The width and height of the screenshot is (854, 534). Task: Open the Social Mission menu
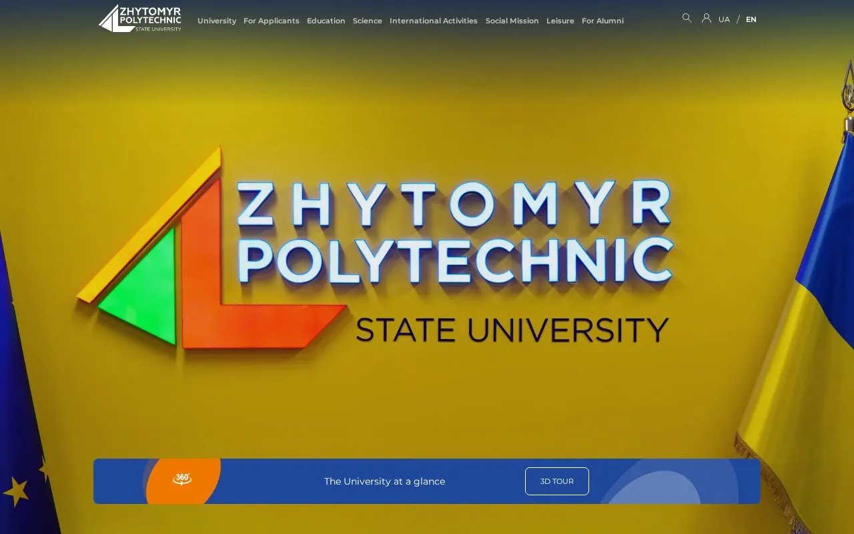[x=512, y=21]
